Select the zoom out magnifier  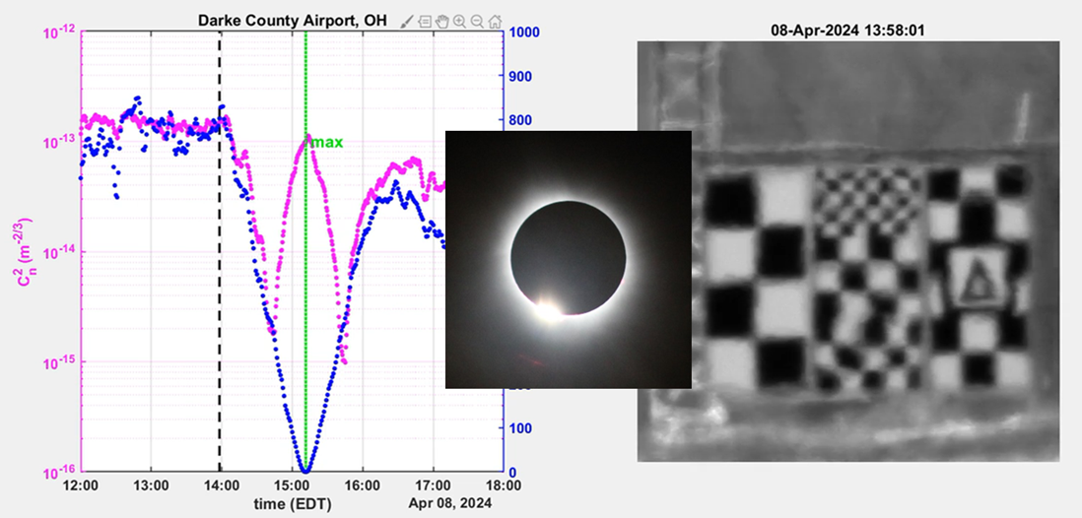coord(477,22)
